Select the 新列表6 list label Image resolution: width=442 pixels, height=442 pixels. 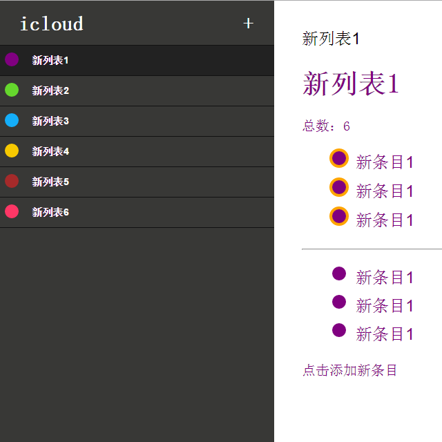[x=50, y=212]
